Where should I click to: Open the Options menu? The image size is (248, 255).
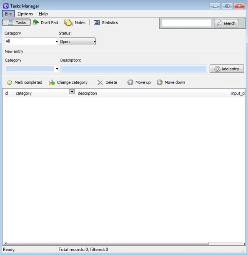(x=25, y=14)
